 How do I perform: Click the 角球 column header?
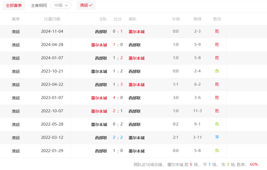pyautogui.click(x=197, y=19)
